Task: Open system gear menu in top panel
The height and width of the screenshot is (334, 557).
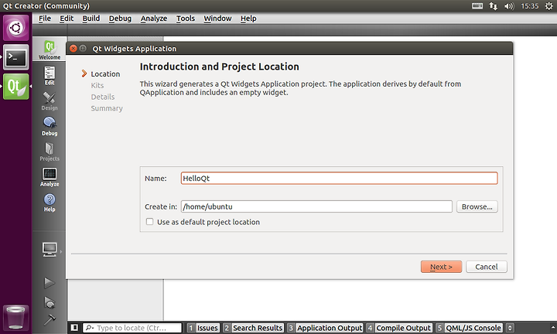Action: tap(548, 5)
